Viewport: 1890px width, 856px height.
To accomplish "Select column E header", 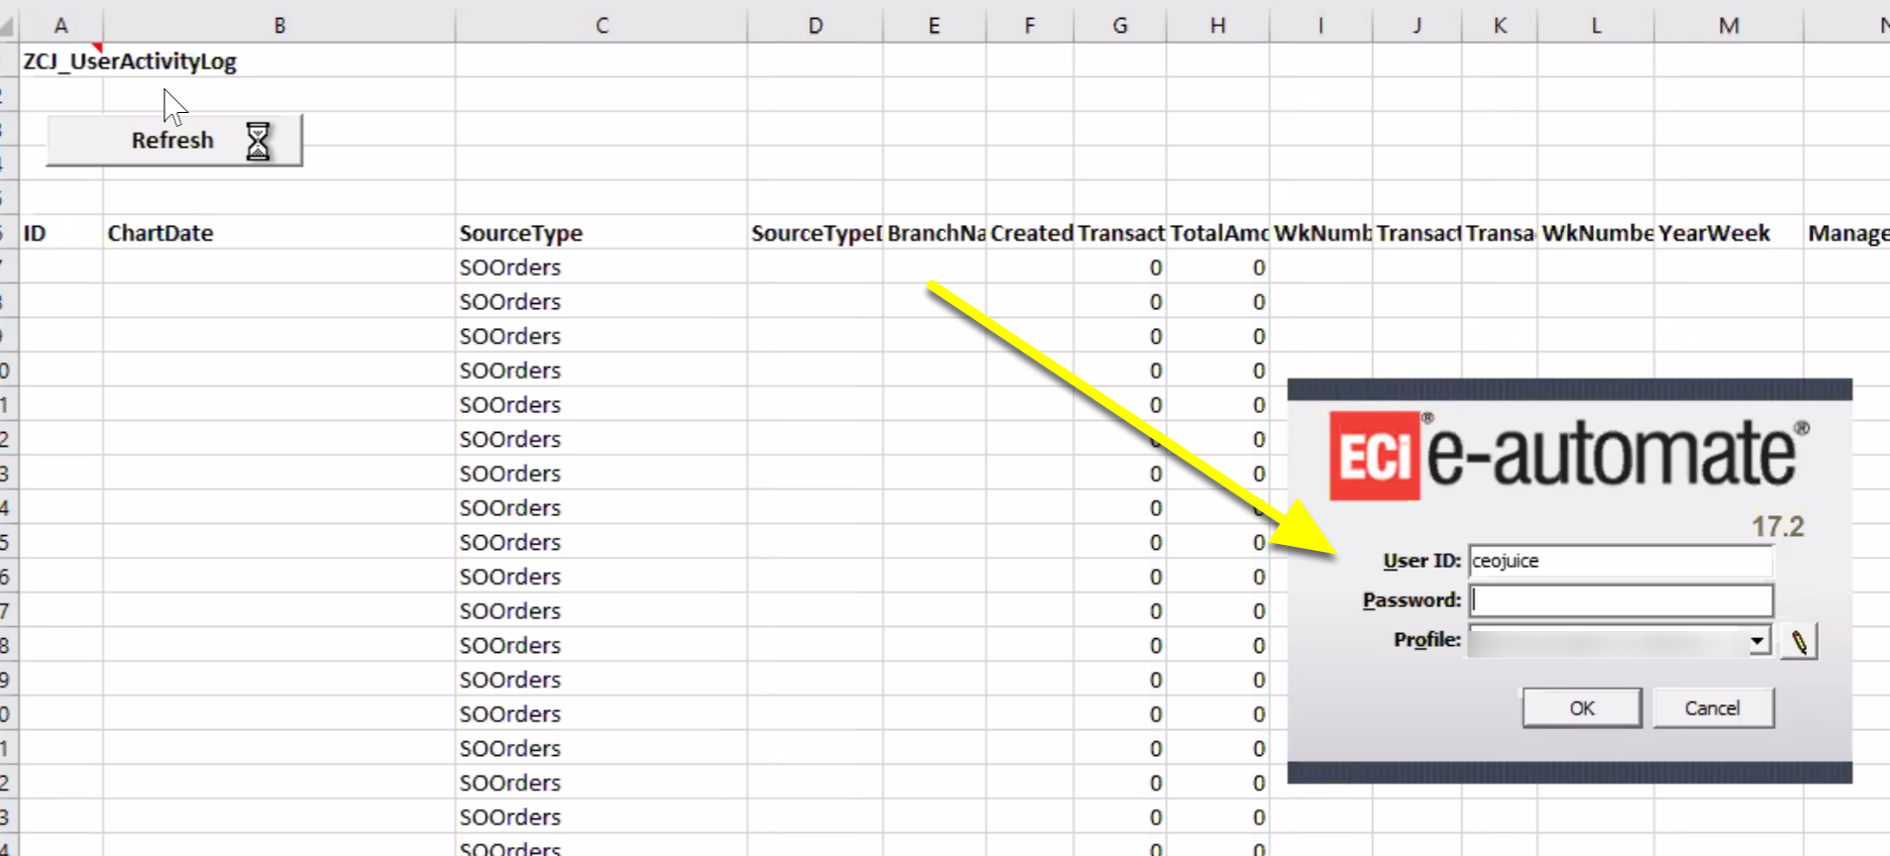I will pyautogui.click(x=934, y=25).
